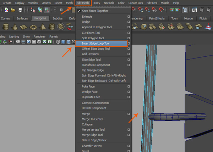Click the wireframe cube view icon
The height and width of the screenshot is (152, 213).
point(58,42)
